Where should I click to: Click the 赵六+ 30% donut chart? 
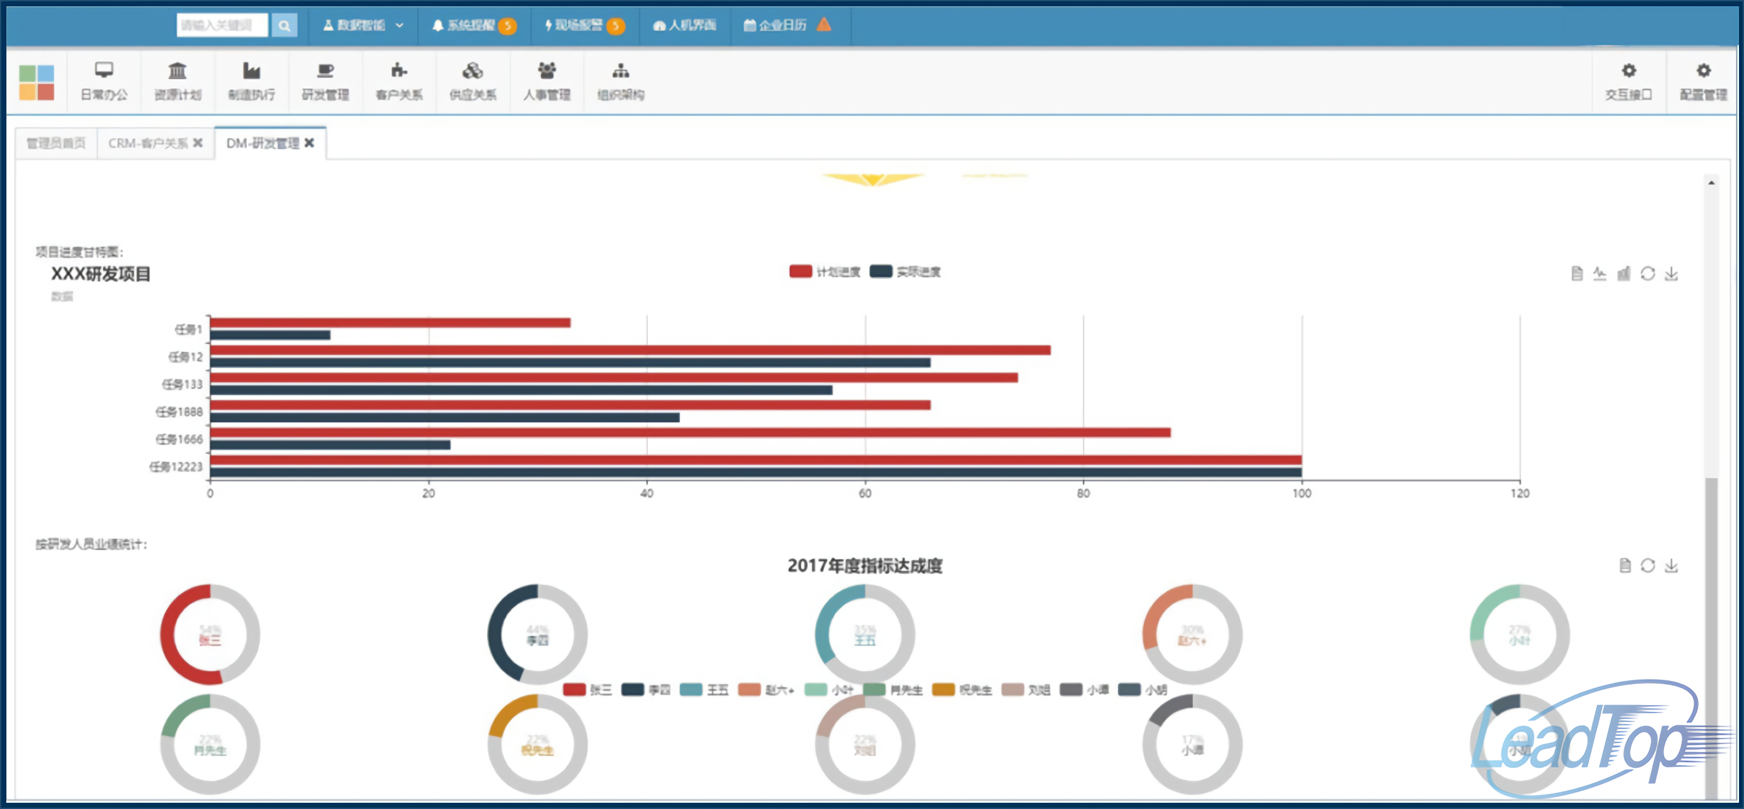coord(1192,634)
